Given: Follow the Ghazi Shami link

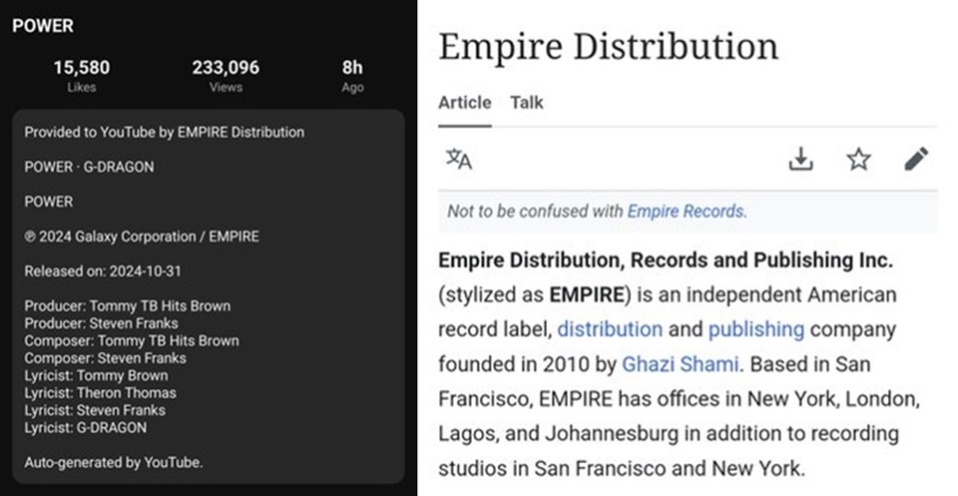Looking at the screenshot, I should click(680, 364).
